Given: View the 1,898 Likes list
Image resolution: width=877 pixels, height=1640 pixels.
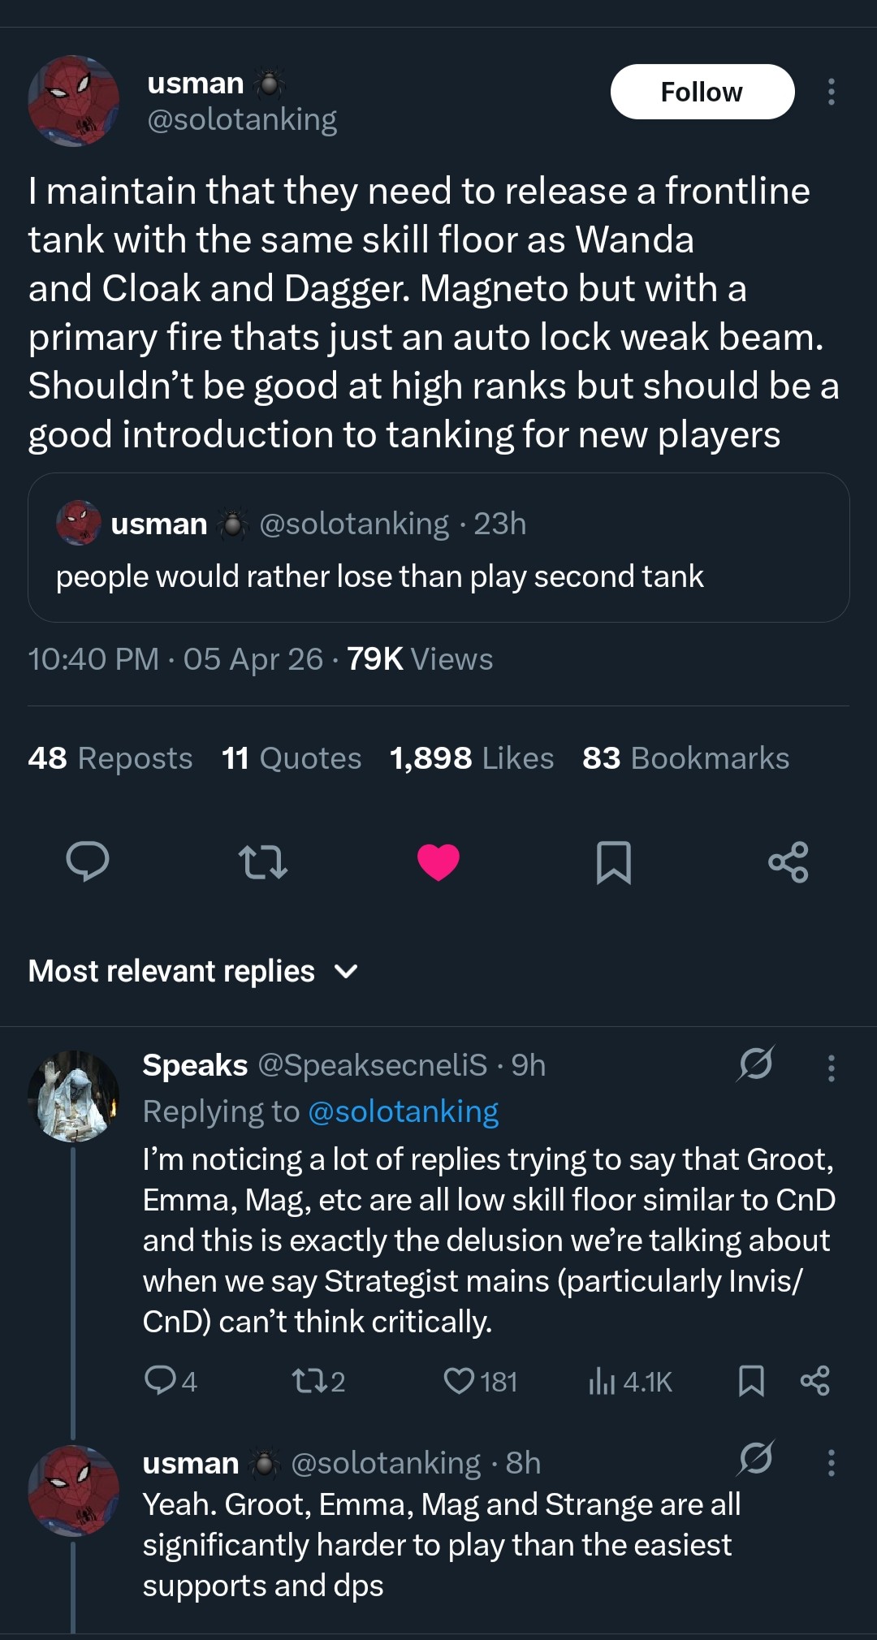Looking at the screenshot, I should [x=472, y=758].
